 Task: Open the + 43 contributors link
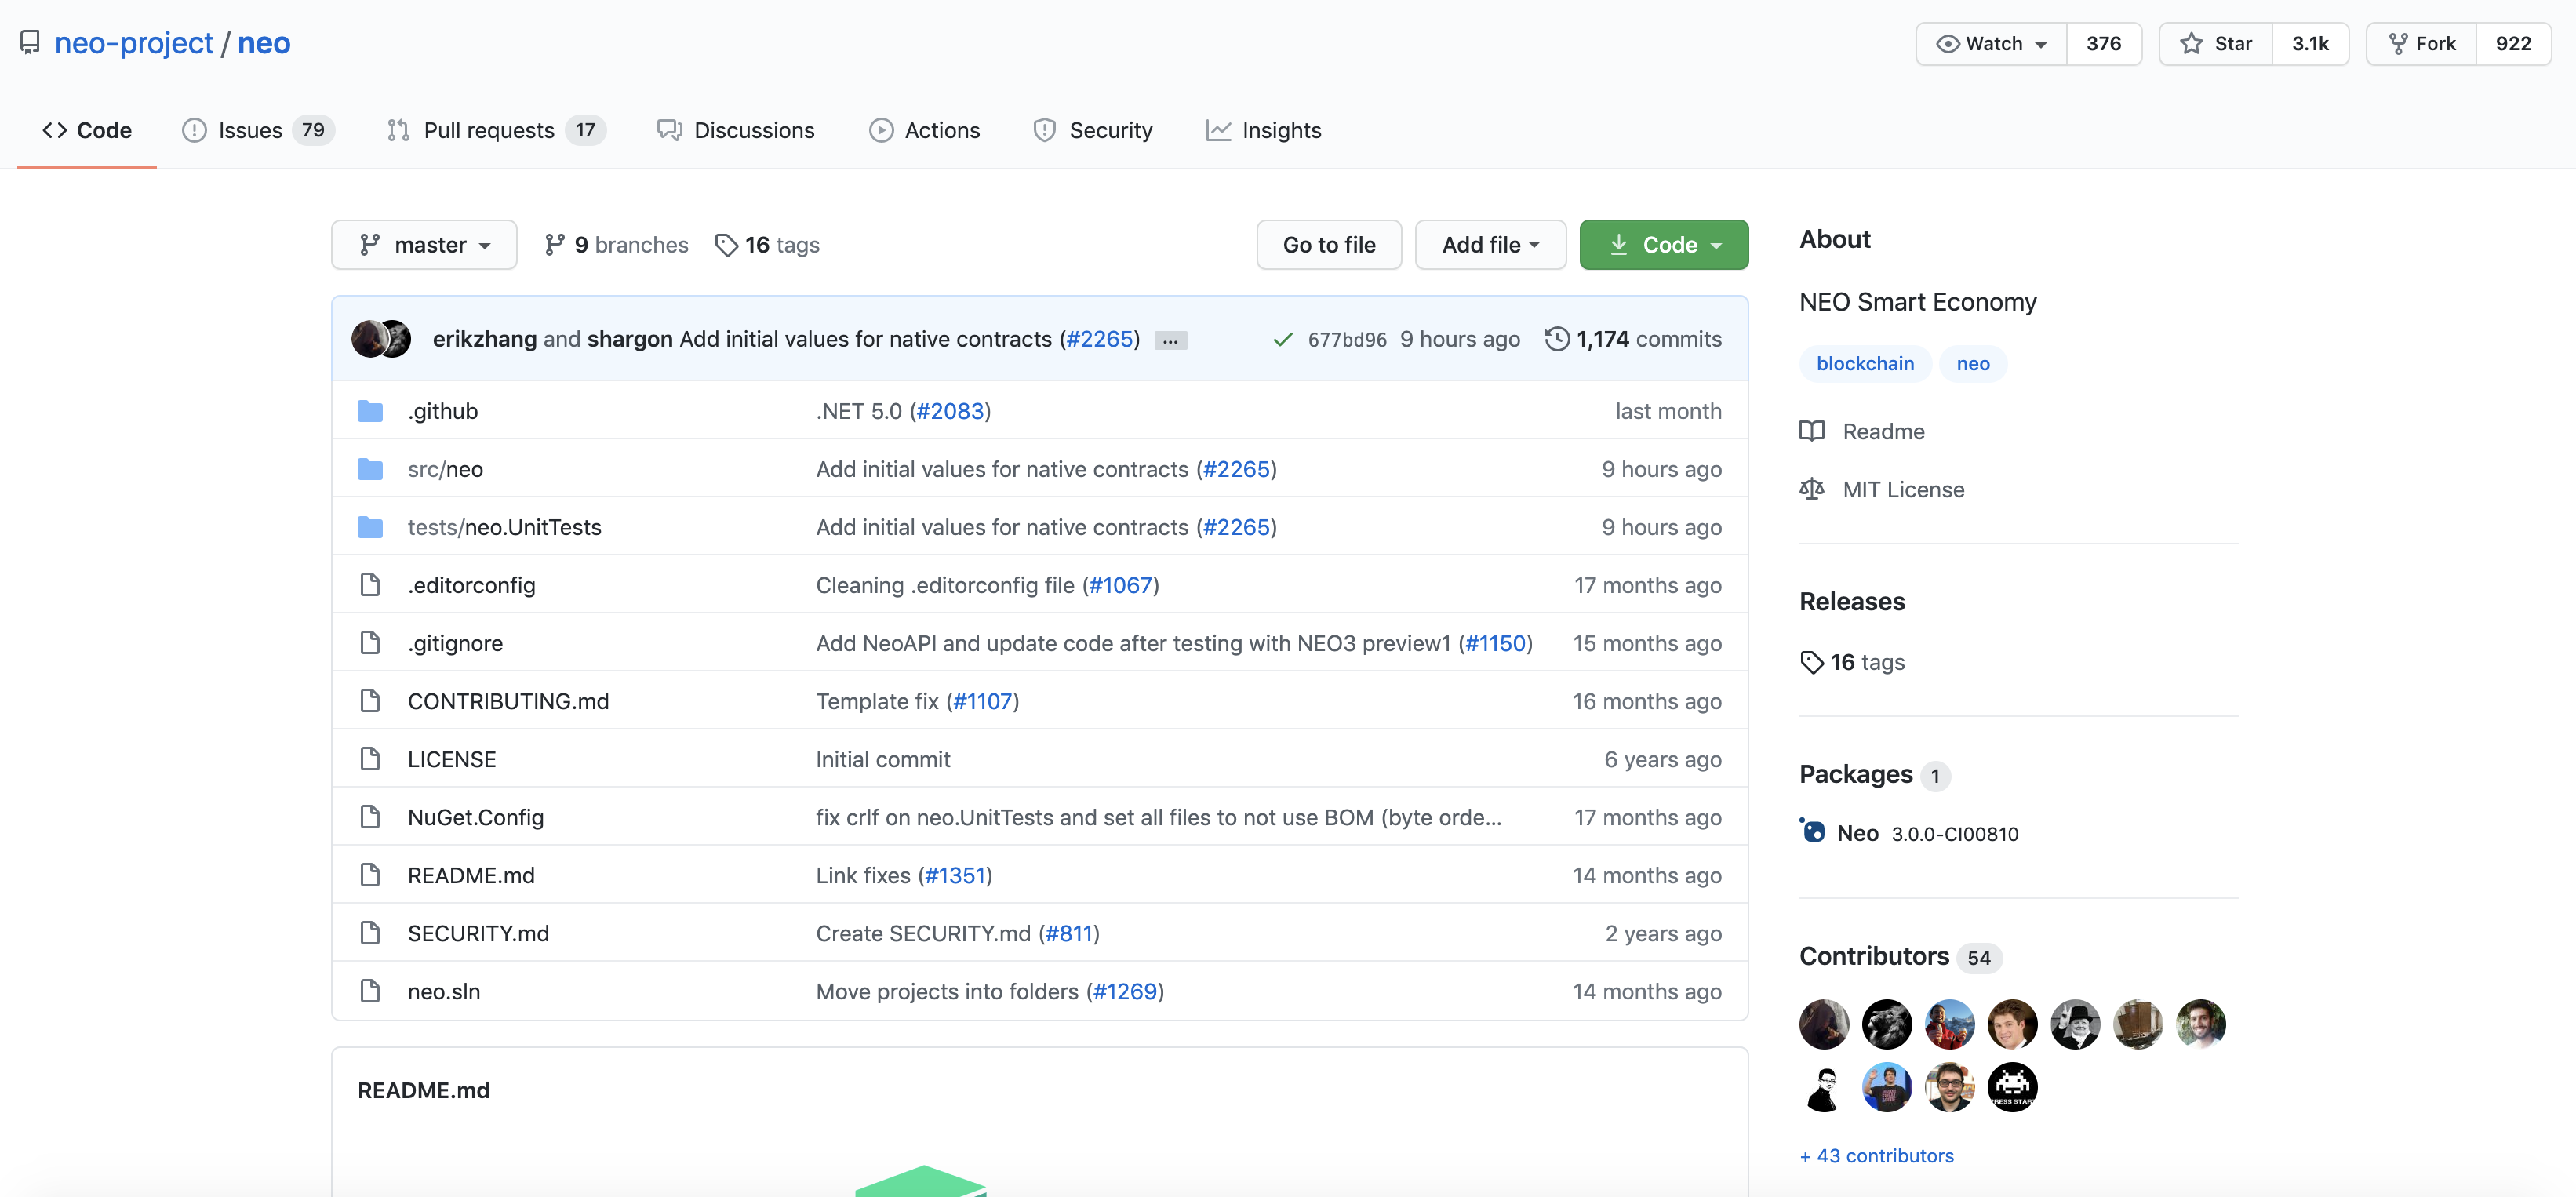[1876, 1155]
